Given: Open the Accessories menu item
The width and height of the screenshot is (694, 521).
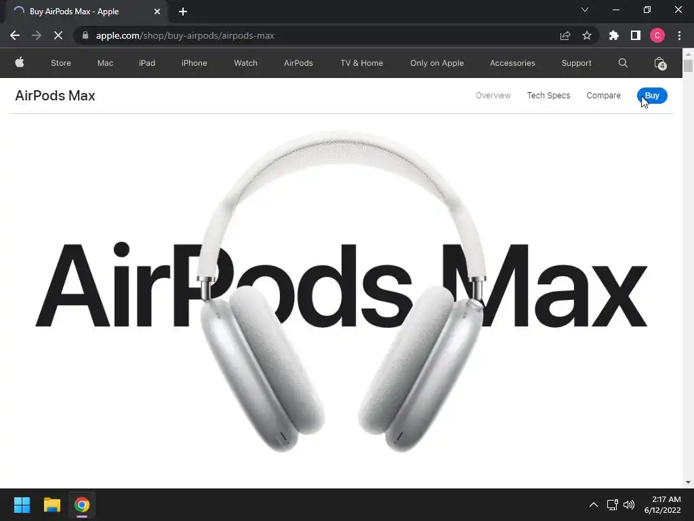Looking at the screenshot, I should (x=512, y=63).
